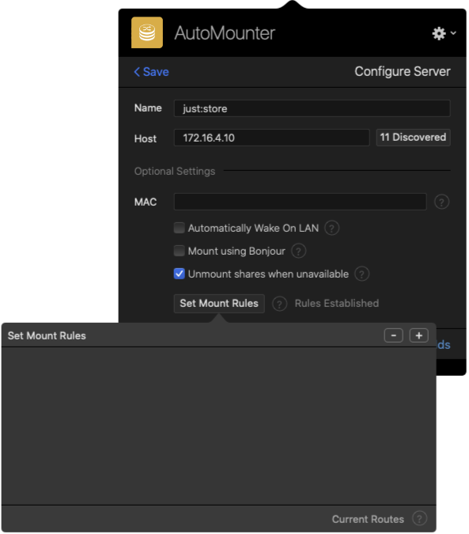This screenshot has width=469, height=534.
Task: Open the 11 Discovered hosts list
Action: click(413, 138)
